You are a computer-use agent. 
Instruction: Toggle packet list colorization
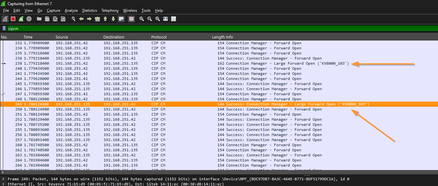[x=131, y=19]
